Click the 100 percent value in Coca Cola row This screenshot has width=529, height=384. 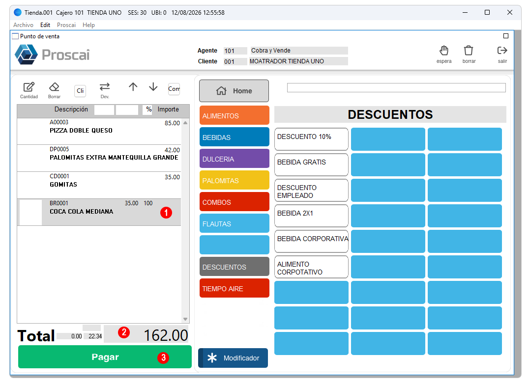coord(148,203)
